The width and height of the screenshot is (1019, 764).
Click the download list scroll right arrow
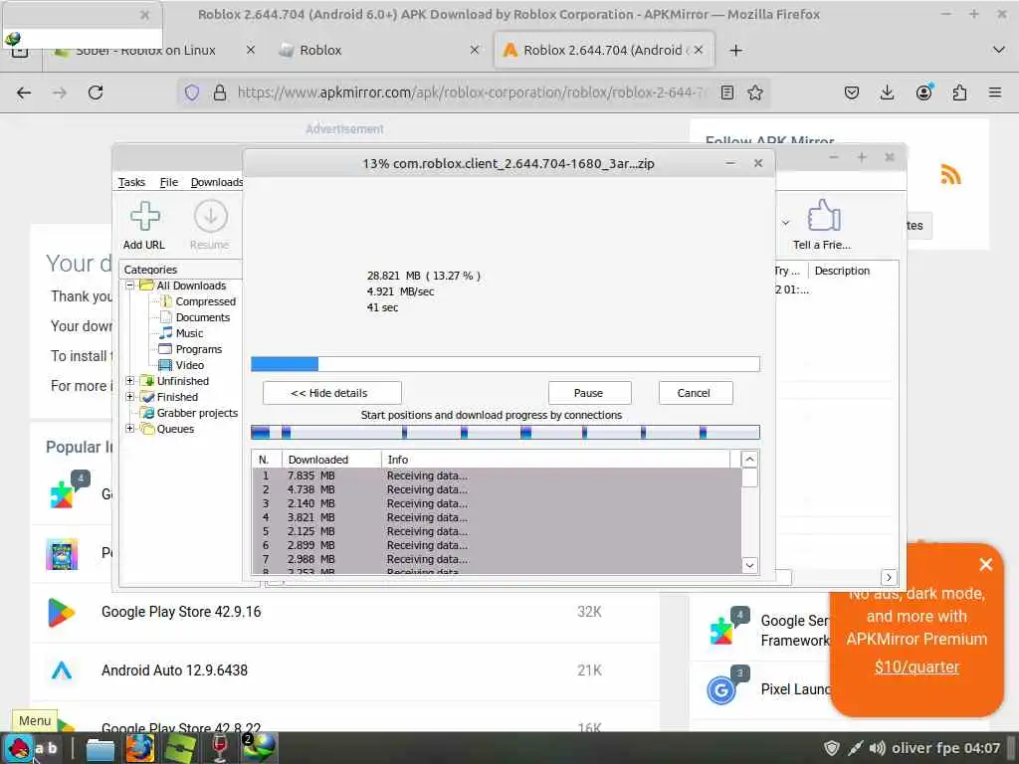pyautogui.click(x=889, y=577)
